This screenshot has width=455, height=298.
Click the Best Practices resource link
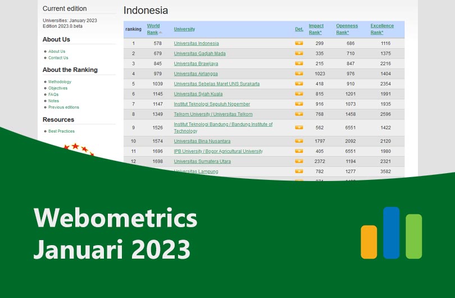[61, 131]
